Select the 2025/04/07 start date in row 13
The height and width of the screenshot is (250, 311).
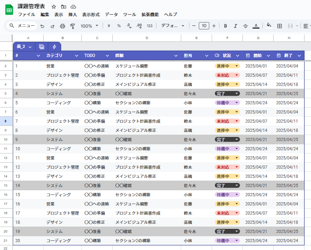pyautogui.click(x=258, y=167)
